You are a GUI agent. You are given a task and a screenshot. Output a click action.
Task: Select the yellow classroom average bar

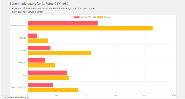tap(59, 53)
